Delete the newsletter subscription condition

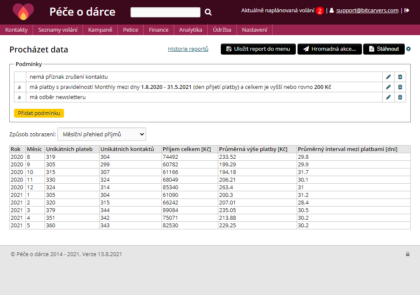tap(400, 97)
